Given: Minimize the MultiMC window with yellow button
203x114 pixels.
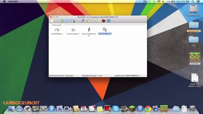Looking at the screenshot, I should click(54, 17).
